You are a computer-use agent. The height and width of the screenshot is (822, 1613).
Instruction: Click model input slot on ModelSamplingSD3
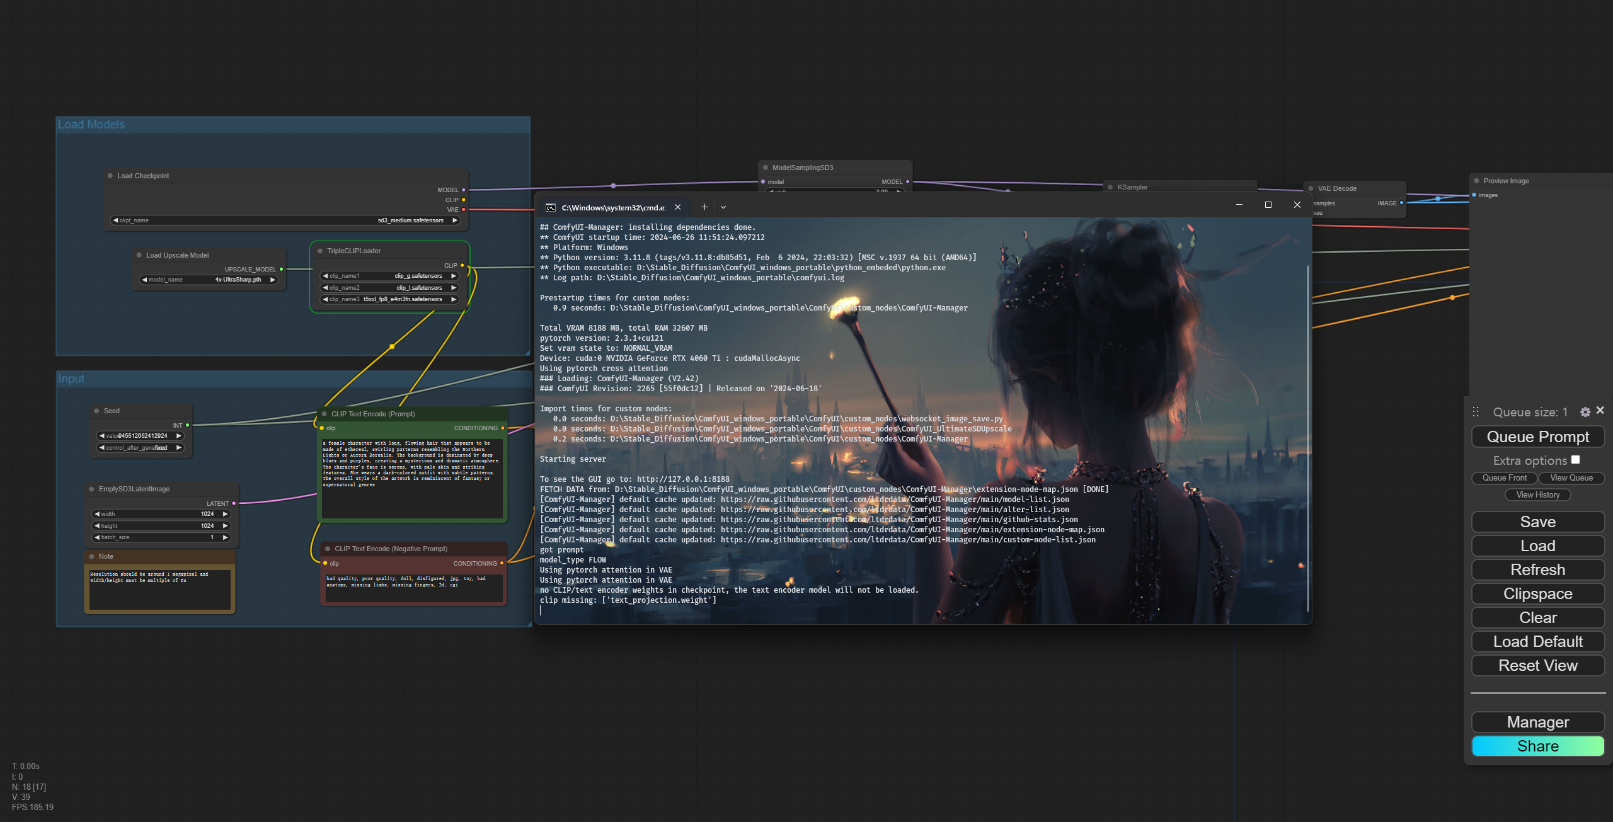tap(763, 181)
